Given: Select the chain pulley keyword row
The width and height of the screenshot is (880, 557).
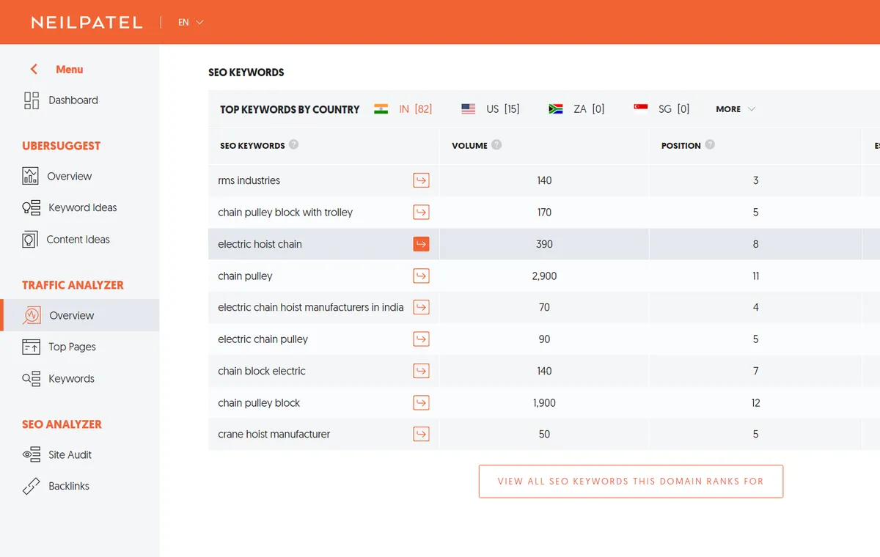Looking at the screenshot, I should tap(544, 276).
